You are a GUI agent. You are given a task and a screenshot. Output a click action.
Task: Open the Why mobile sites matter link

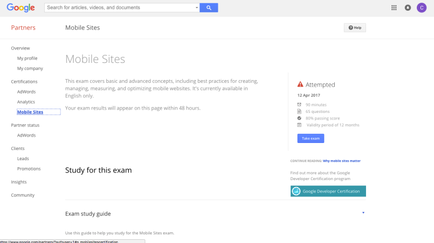pos(342,161)
